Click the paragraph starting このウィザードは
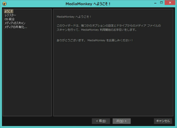 tap(109, 28)
